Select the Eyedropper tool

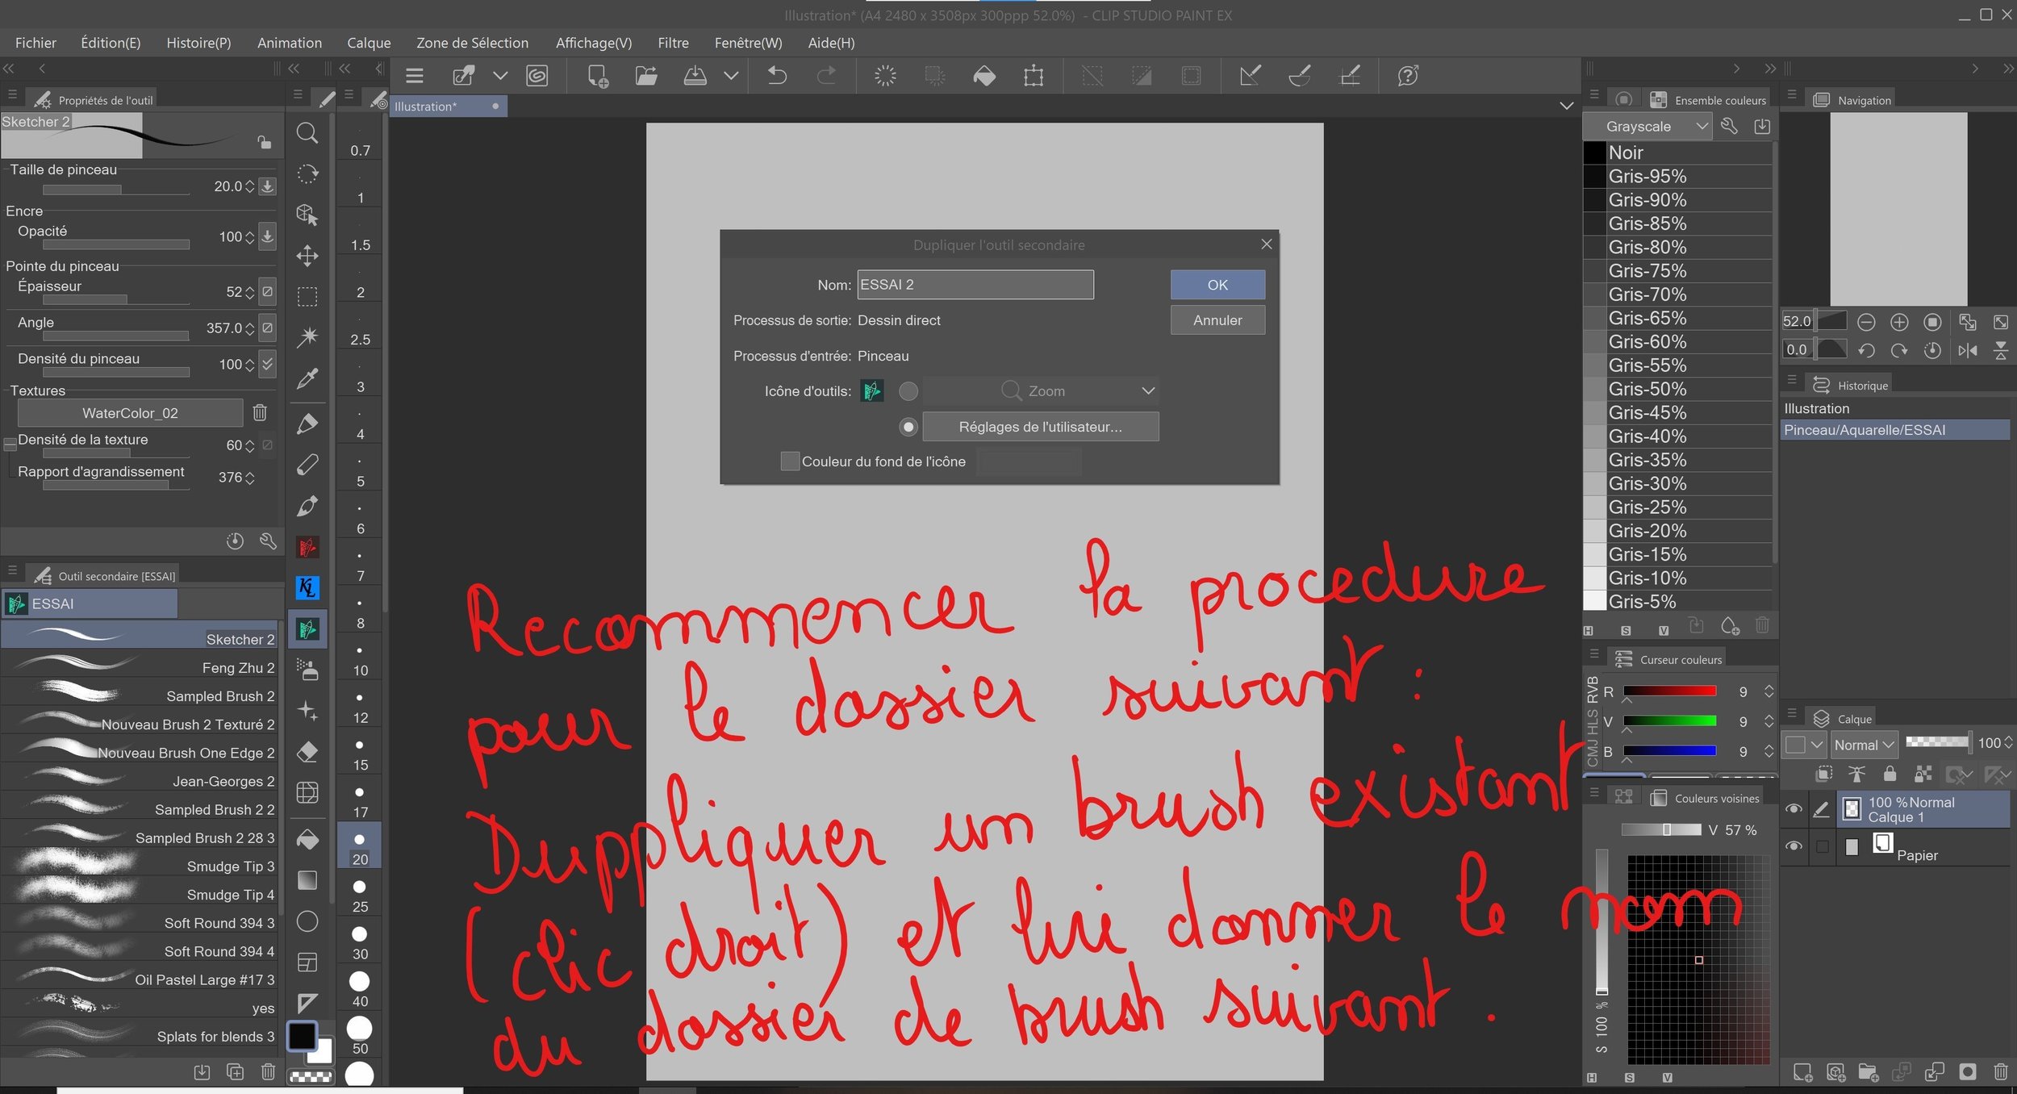click(307, 379)
